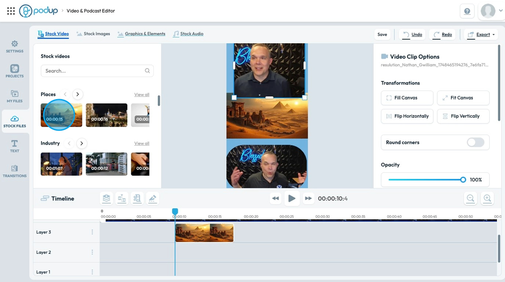Click the fourth timeline tool icon
The width and height of the screenshot is (505, 282).
pyautogui.click(x=153, y=198)
